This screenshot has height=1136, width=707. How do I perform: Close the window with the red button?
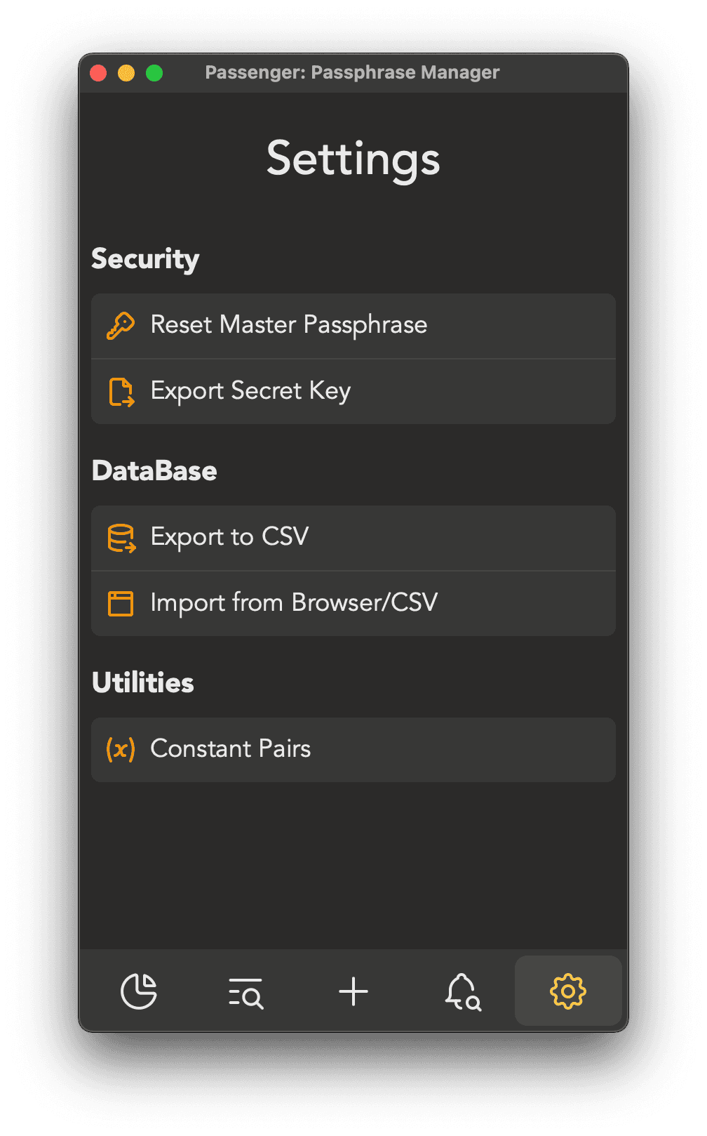[x=98, y=73]
